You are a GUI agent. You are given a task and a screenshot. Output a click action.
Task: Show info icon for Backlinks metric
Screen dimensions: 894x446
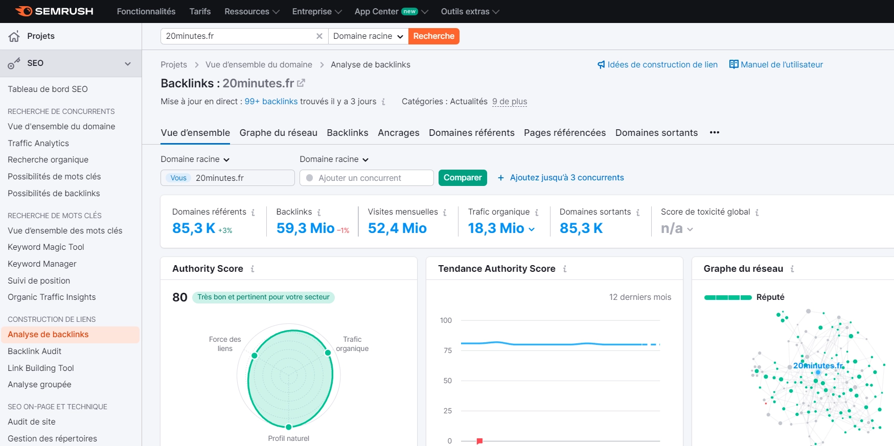point(319,212)
